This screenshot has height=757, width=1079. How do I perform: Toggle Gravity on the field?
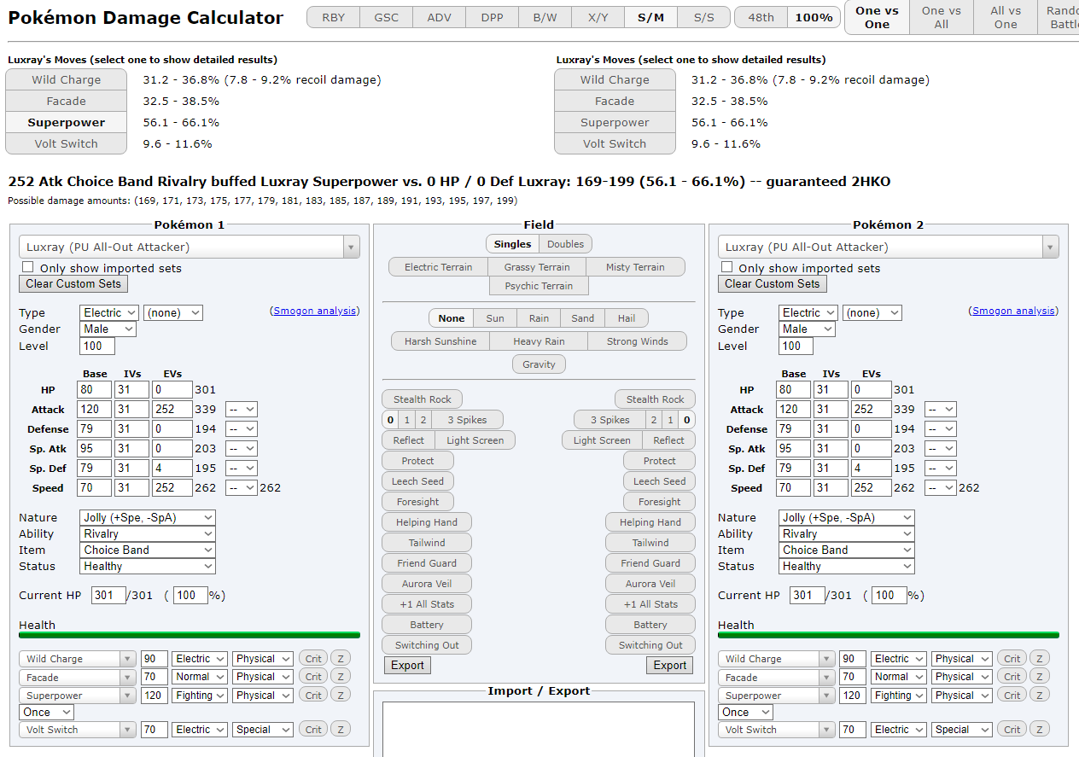[539, 364]
